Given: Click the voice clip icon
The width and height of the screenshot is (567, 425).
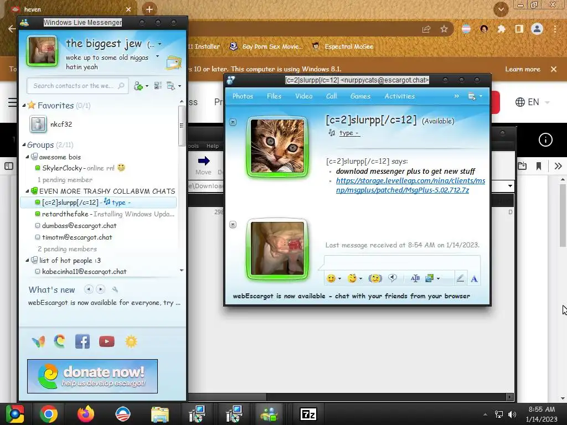Looking at the screenshot, I should click(x=393, y=278).
